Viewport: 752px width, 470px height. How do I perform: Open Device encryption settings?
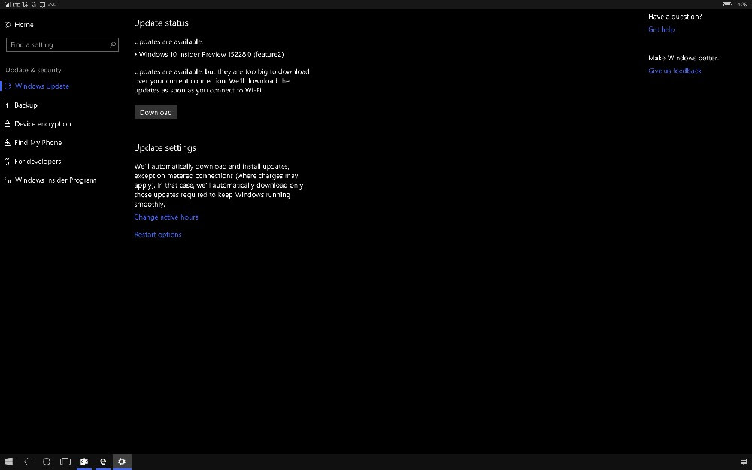43,124
